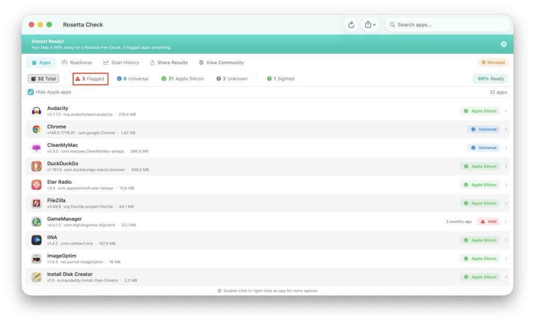The image size is (535, 324).
Task: Expand the DuckDuckGo row chevron
Action: (506, 166)
